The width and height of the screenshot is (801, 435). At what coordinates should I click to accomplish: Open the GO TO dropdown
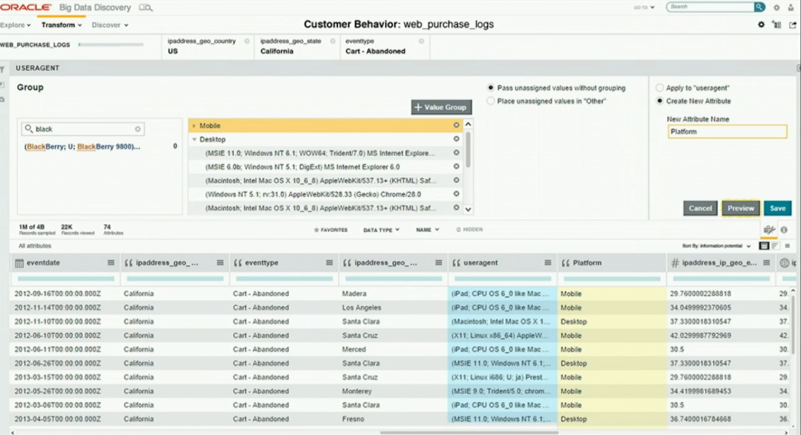(644, 8)
